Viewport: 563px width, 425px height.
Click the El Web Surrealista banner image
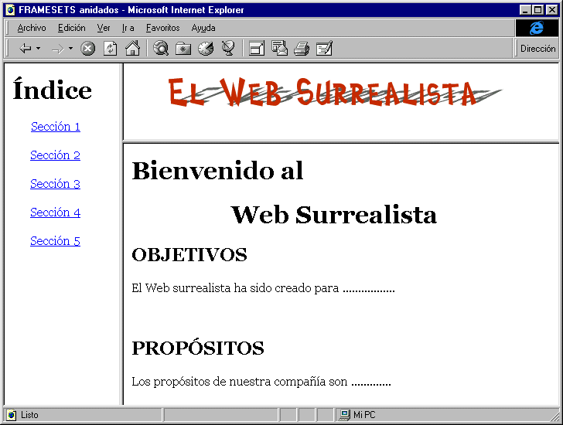click(335, 92)
